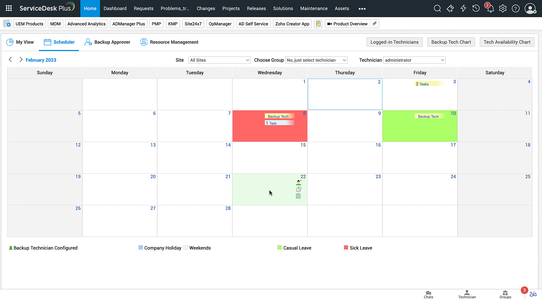Expand the Site dropdown
The image size is (542, 299).
[219, 60]
